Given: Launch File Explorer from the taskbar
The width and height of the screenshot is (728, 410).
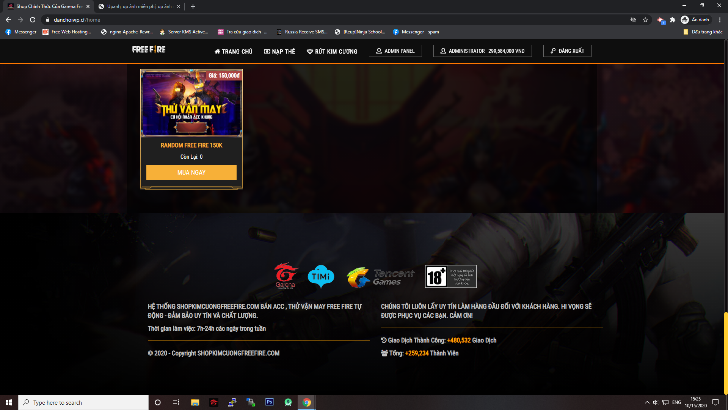Looking at the screenshot, I should point(195,402).
